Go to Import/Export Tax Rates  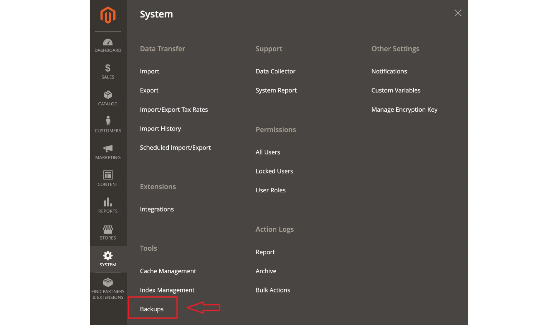coord(174,110)
